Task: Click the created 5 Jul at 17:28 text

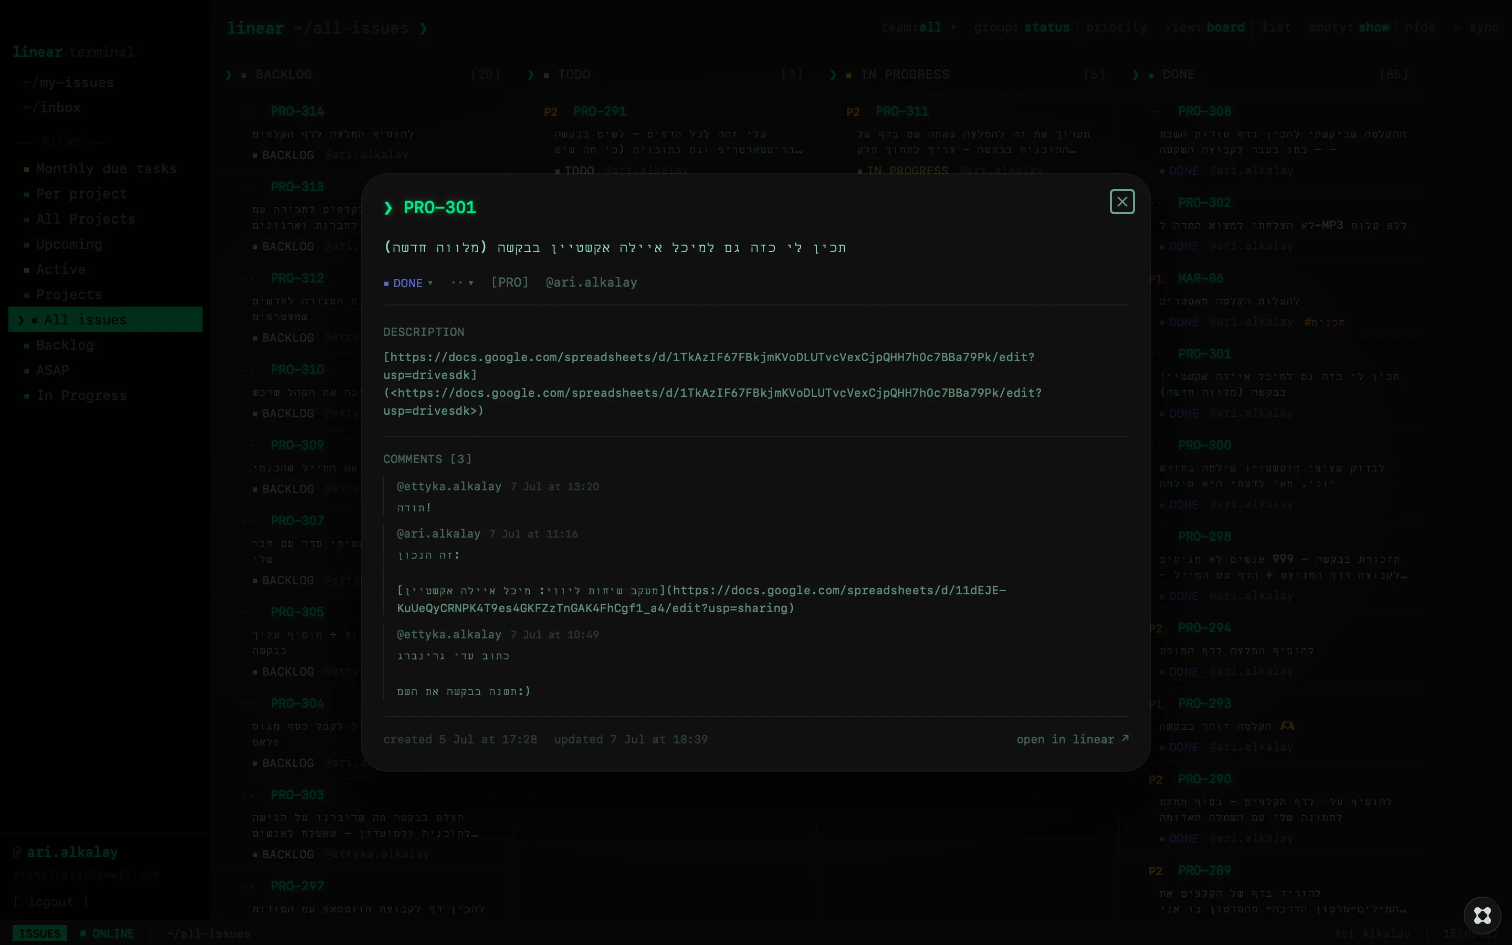Action: [460, 739]
